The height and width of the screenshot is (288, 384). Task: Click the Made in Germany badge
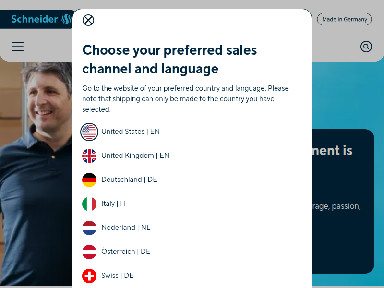pyautogui.click(x=344, y=19)
